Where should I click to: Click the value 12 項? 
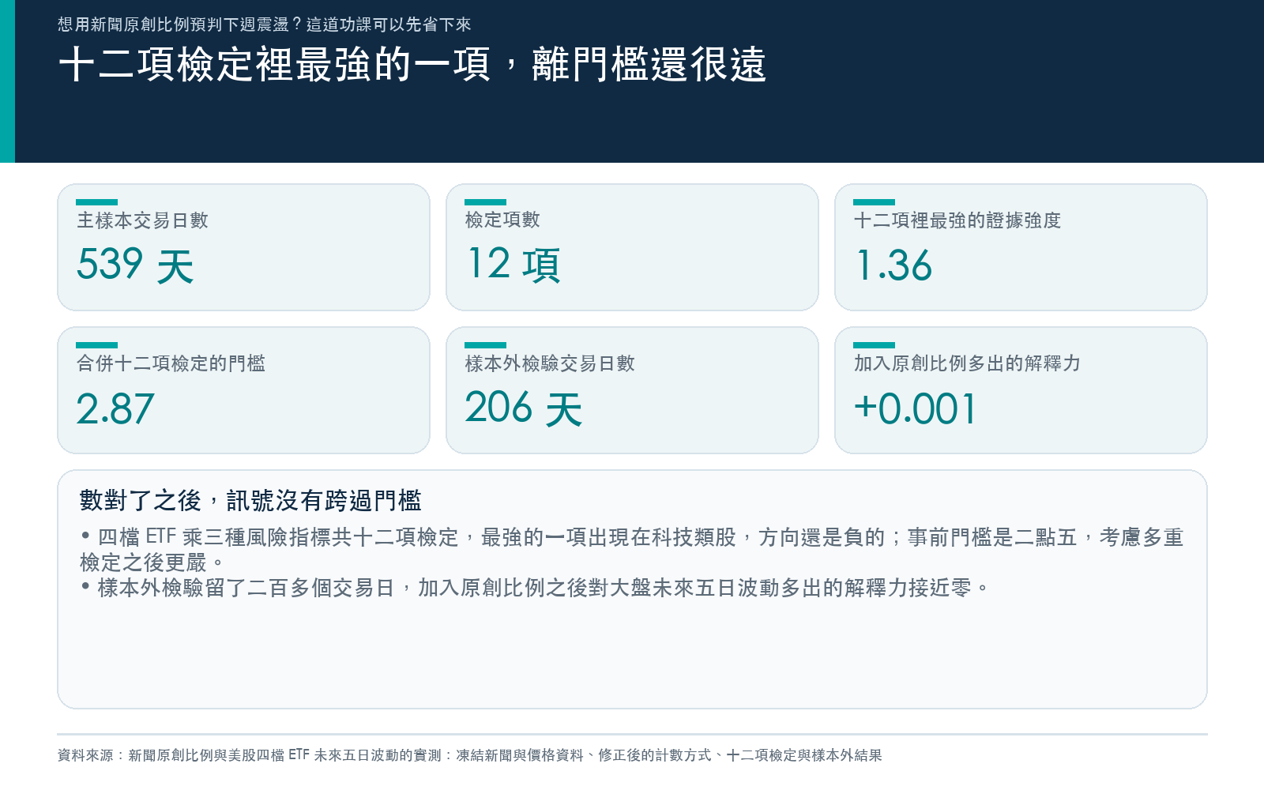(x=513, y=265)
